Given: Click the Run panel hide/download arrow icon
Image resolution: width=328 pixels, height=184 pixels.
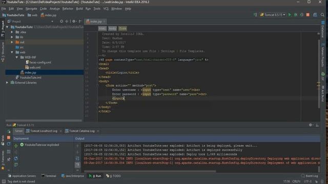Looking at the screenshot, I should (x=317, y=125).
